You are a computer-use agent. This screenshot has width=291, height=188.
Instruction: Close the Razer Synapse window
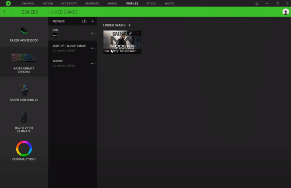287,3
